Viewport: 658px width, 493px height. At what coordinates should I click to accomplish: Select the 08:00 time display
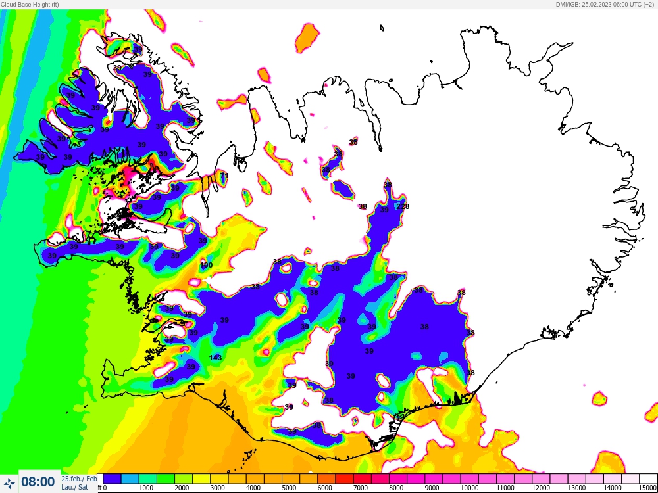(x=38, y=482)
